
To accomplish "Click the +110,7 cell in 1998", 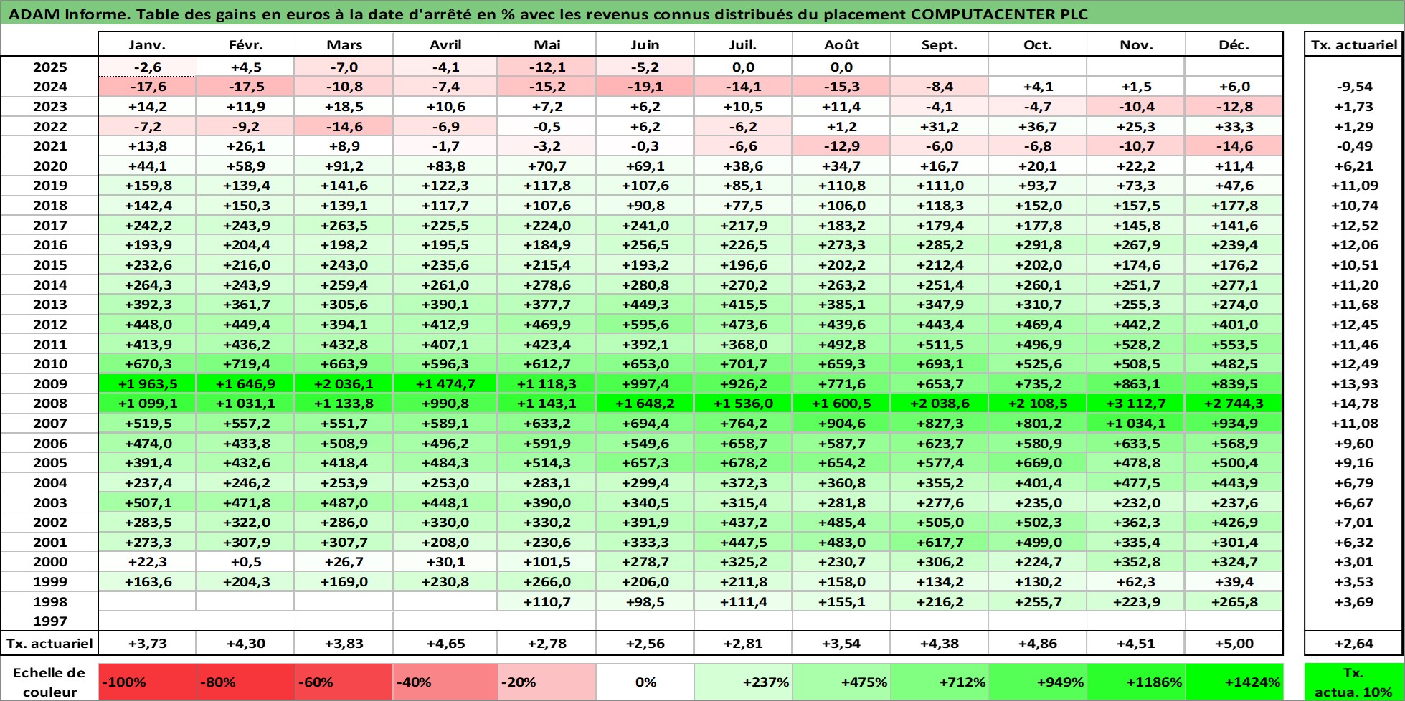I will (547, 602).
